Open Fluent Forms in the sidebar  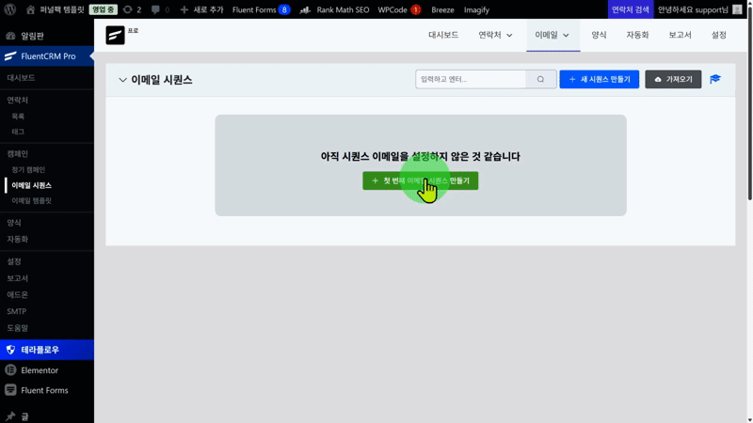coord(44,390)
